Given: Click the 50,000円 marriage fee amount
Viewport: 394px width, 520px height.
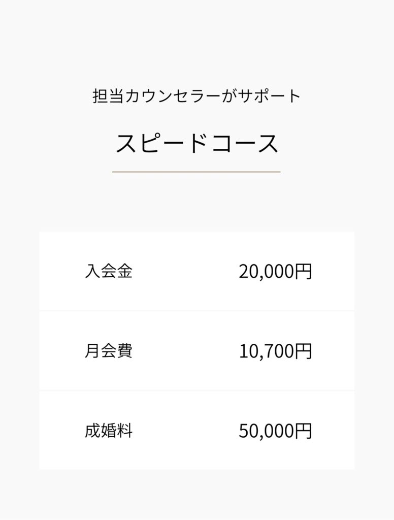Looking at the screenshot, I should (275, 431).
